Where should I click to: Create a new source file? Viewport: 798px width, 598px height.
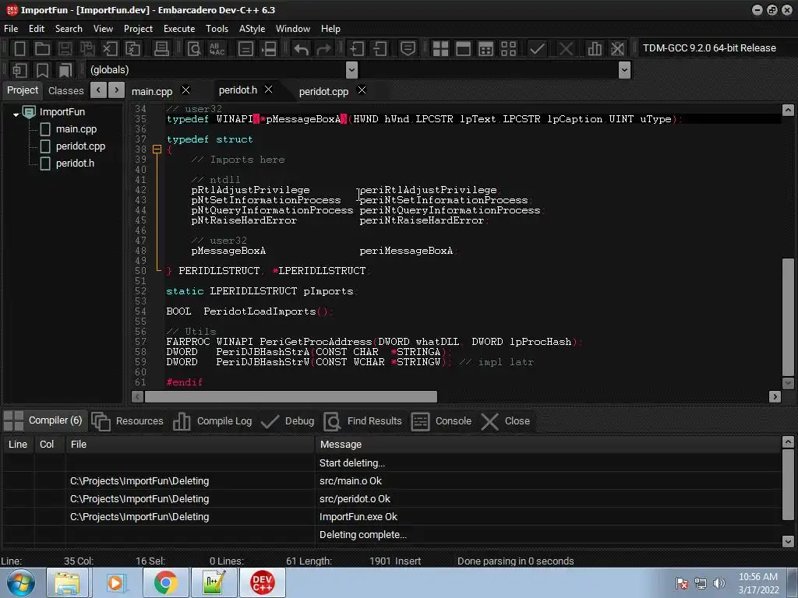(x=19, y=49)
